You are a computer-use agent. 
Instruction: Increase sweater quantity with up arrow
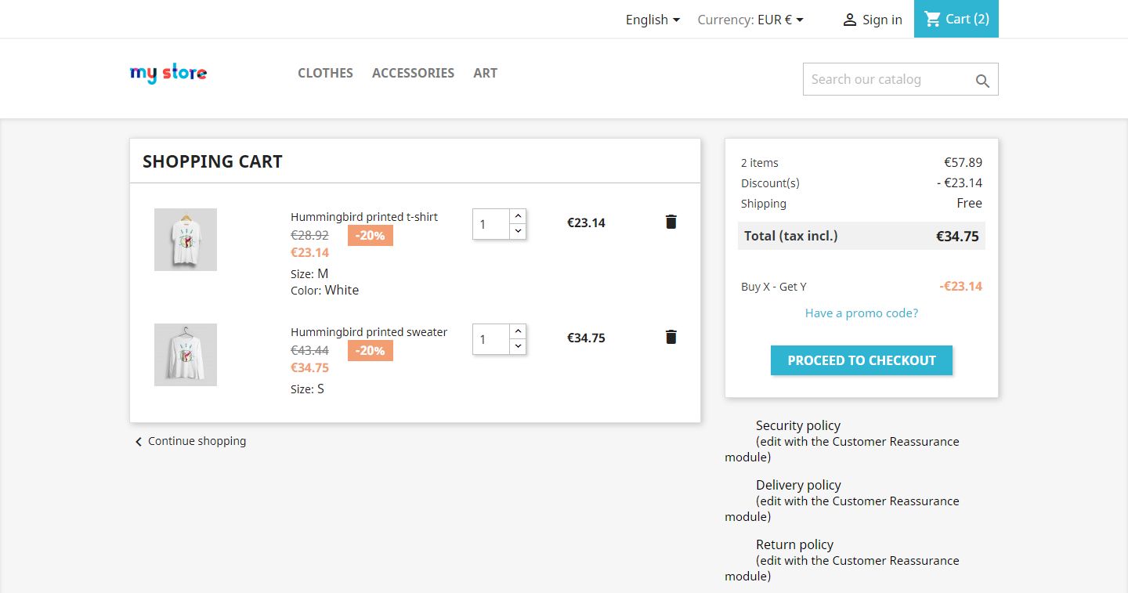(x=518, y=331)
